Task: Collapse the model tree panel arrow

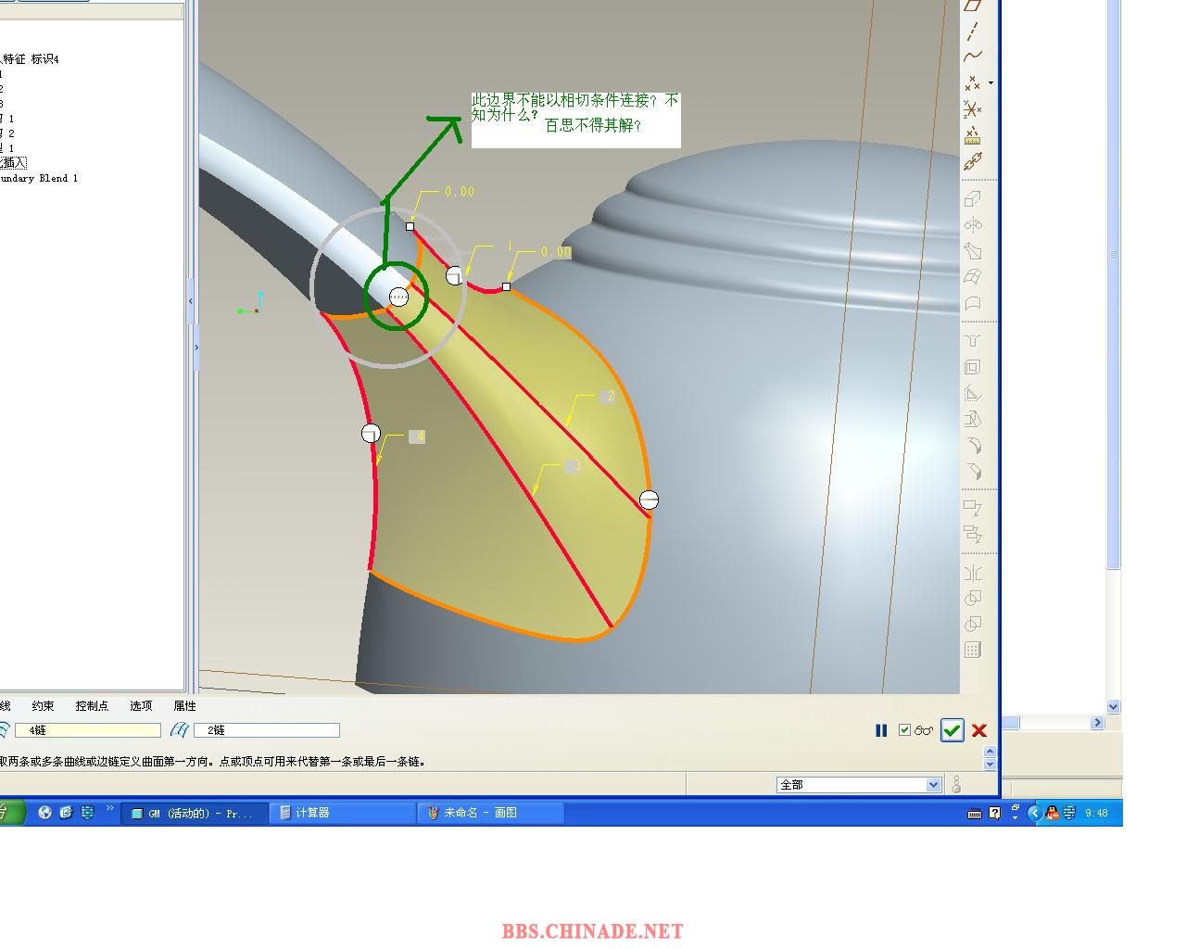Action: pyautogui.click(x=191, y=300)
